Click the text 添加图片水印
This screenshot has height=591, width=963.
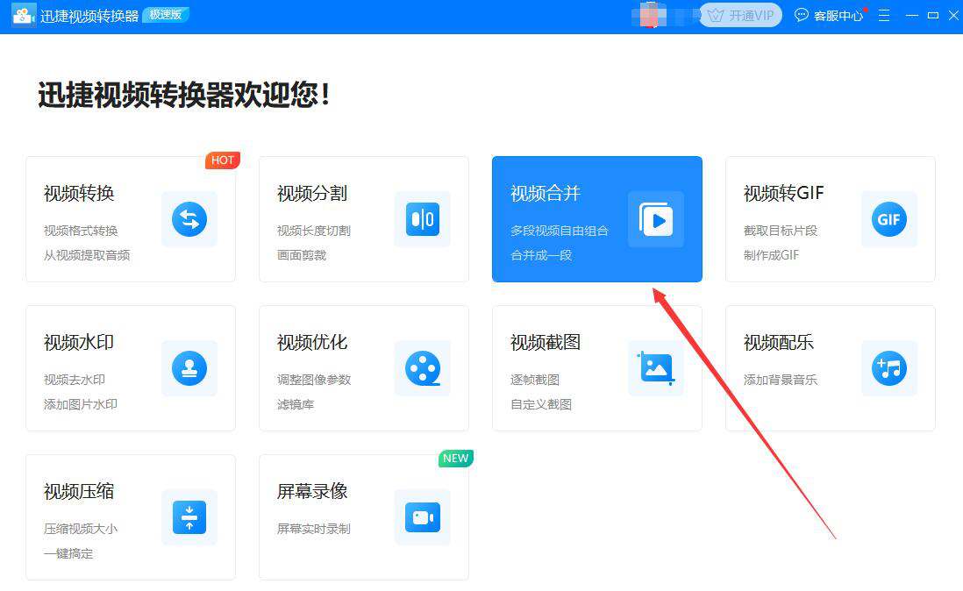pos(81,404)
